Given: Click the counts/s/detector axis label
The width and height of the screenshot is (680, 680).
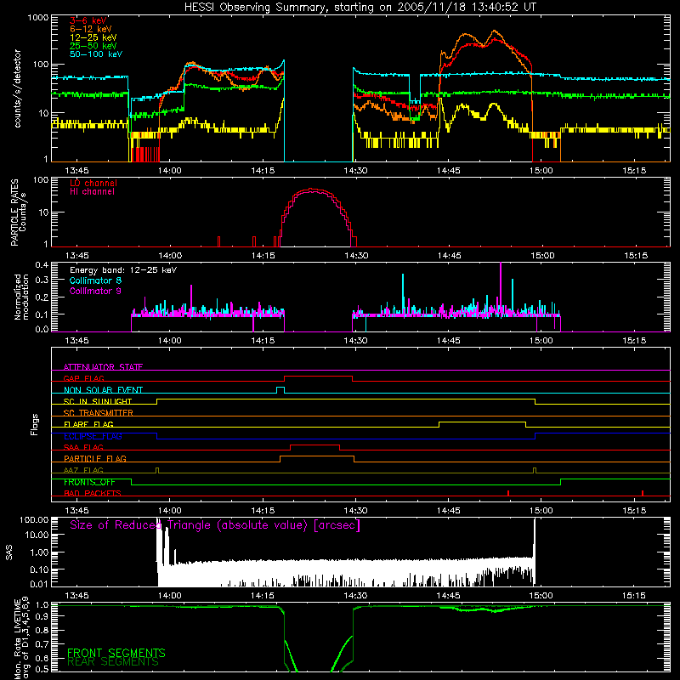Looking at the screenshot, I should point(17,88).
